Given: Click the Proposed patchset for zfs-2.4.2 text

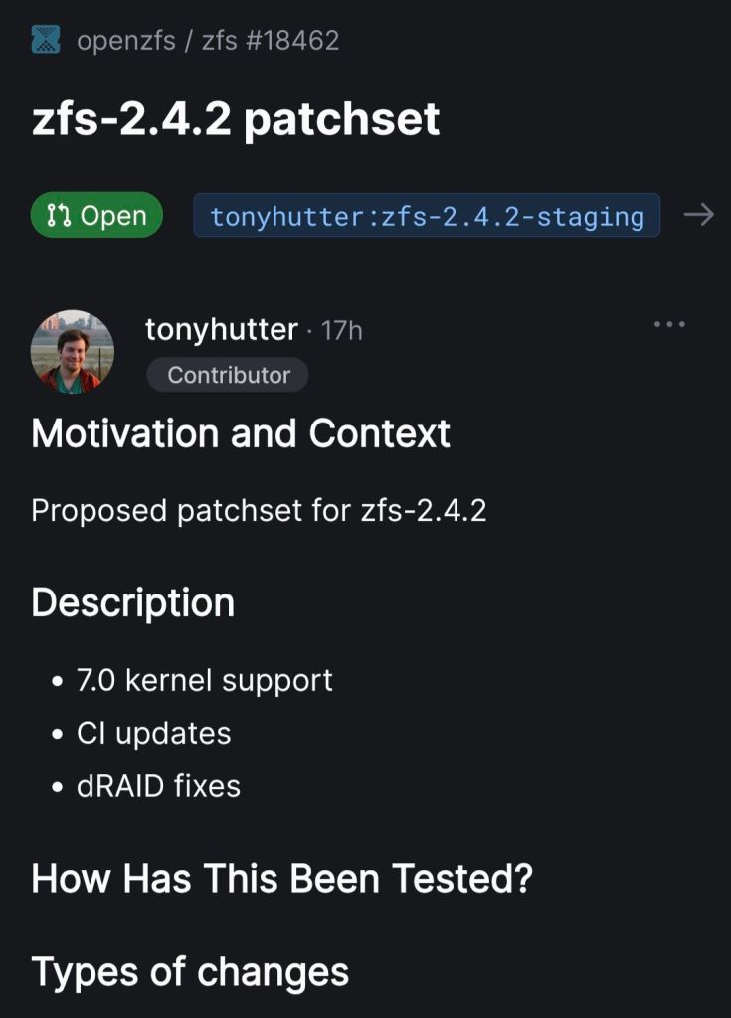Looking at the screenshot, I should 259,510.
